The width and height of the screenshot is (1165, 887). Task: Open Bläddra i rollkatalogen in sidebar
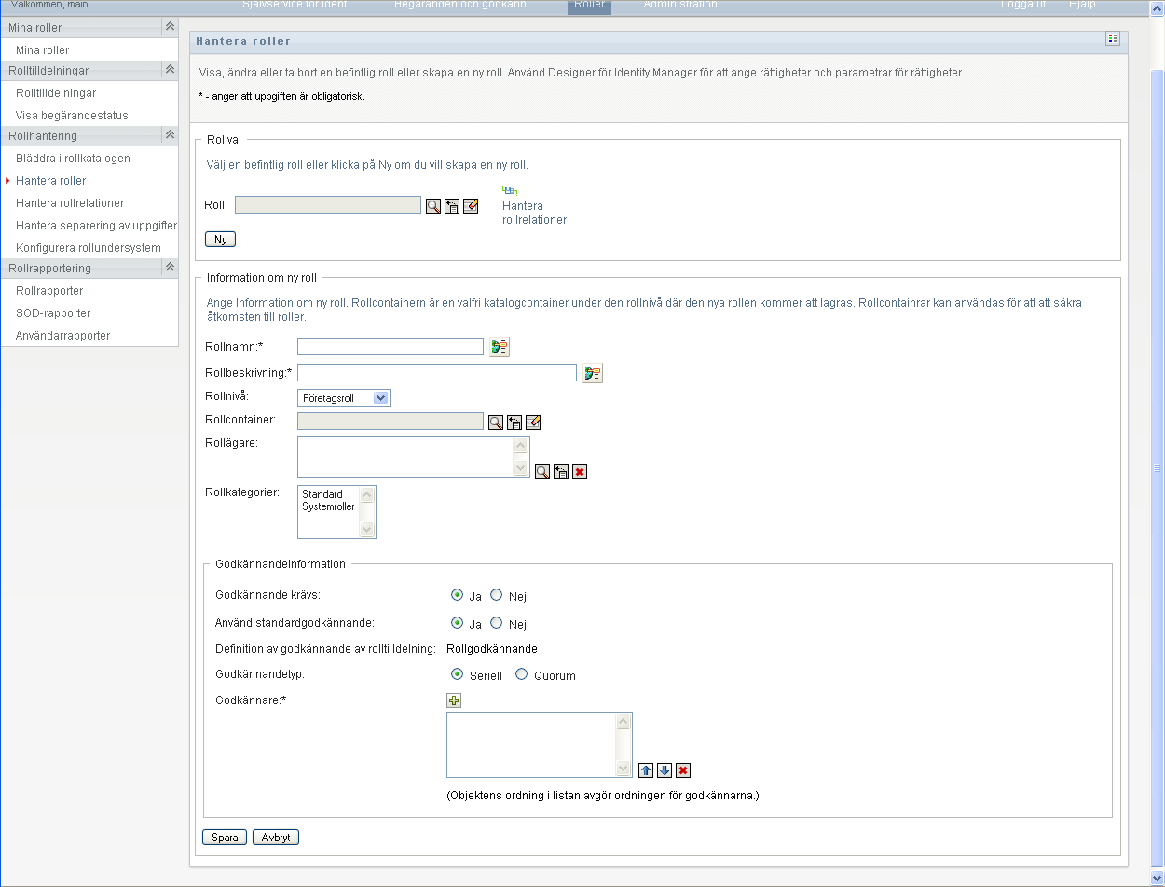[x=73, y=159]
